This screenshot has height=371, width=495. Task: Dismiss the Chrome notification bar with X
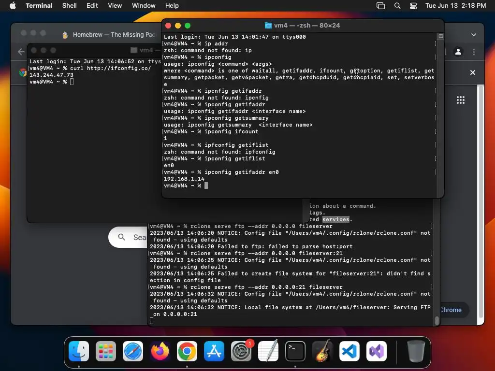(x=473, y=72)
